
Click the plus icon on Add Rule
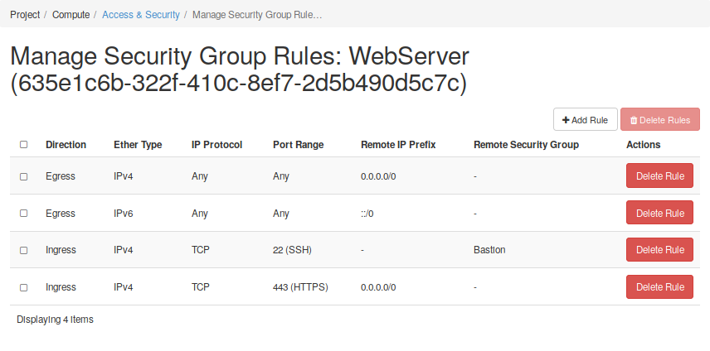tap(566, 120)
